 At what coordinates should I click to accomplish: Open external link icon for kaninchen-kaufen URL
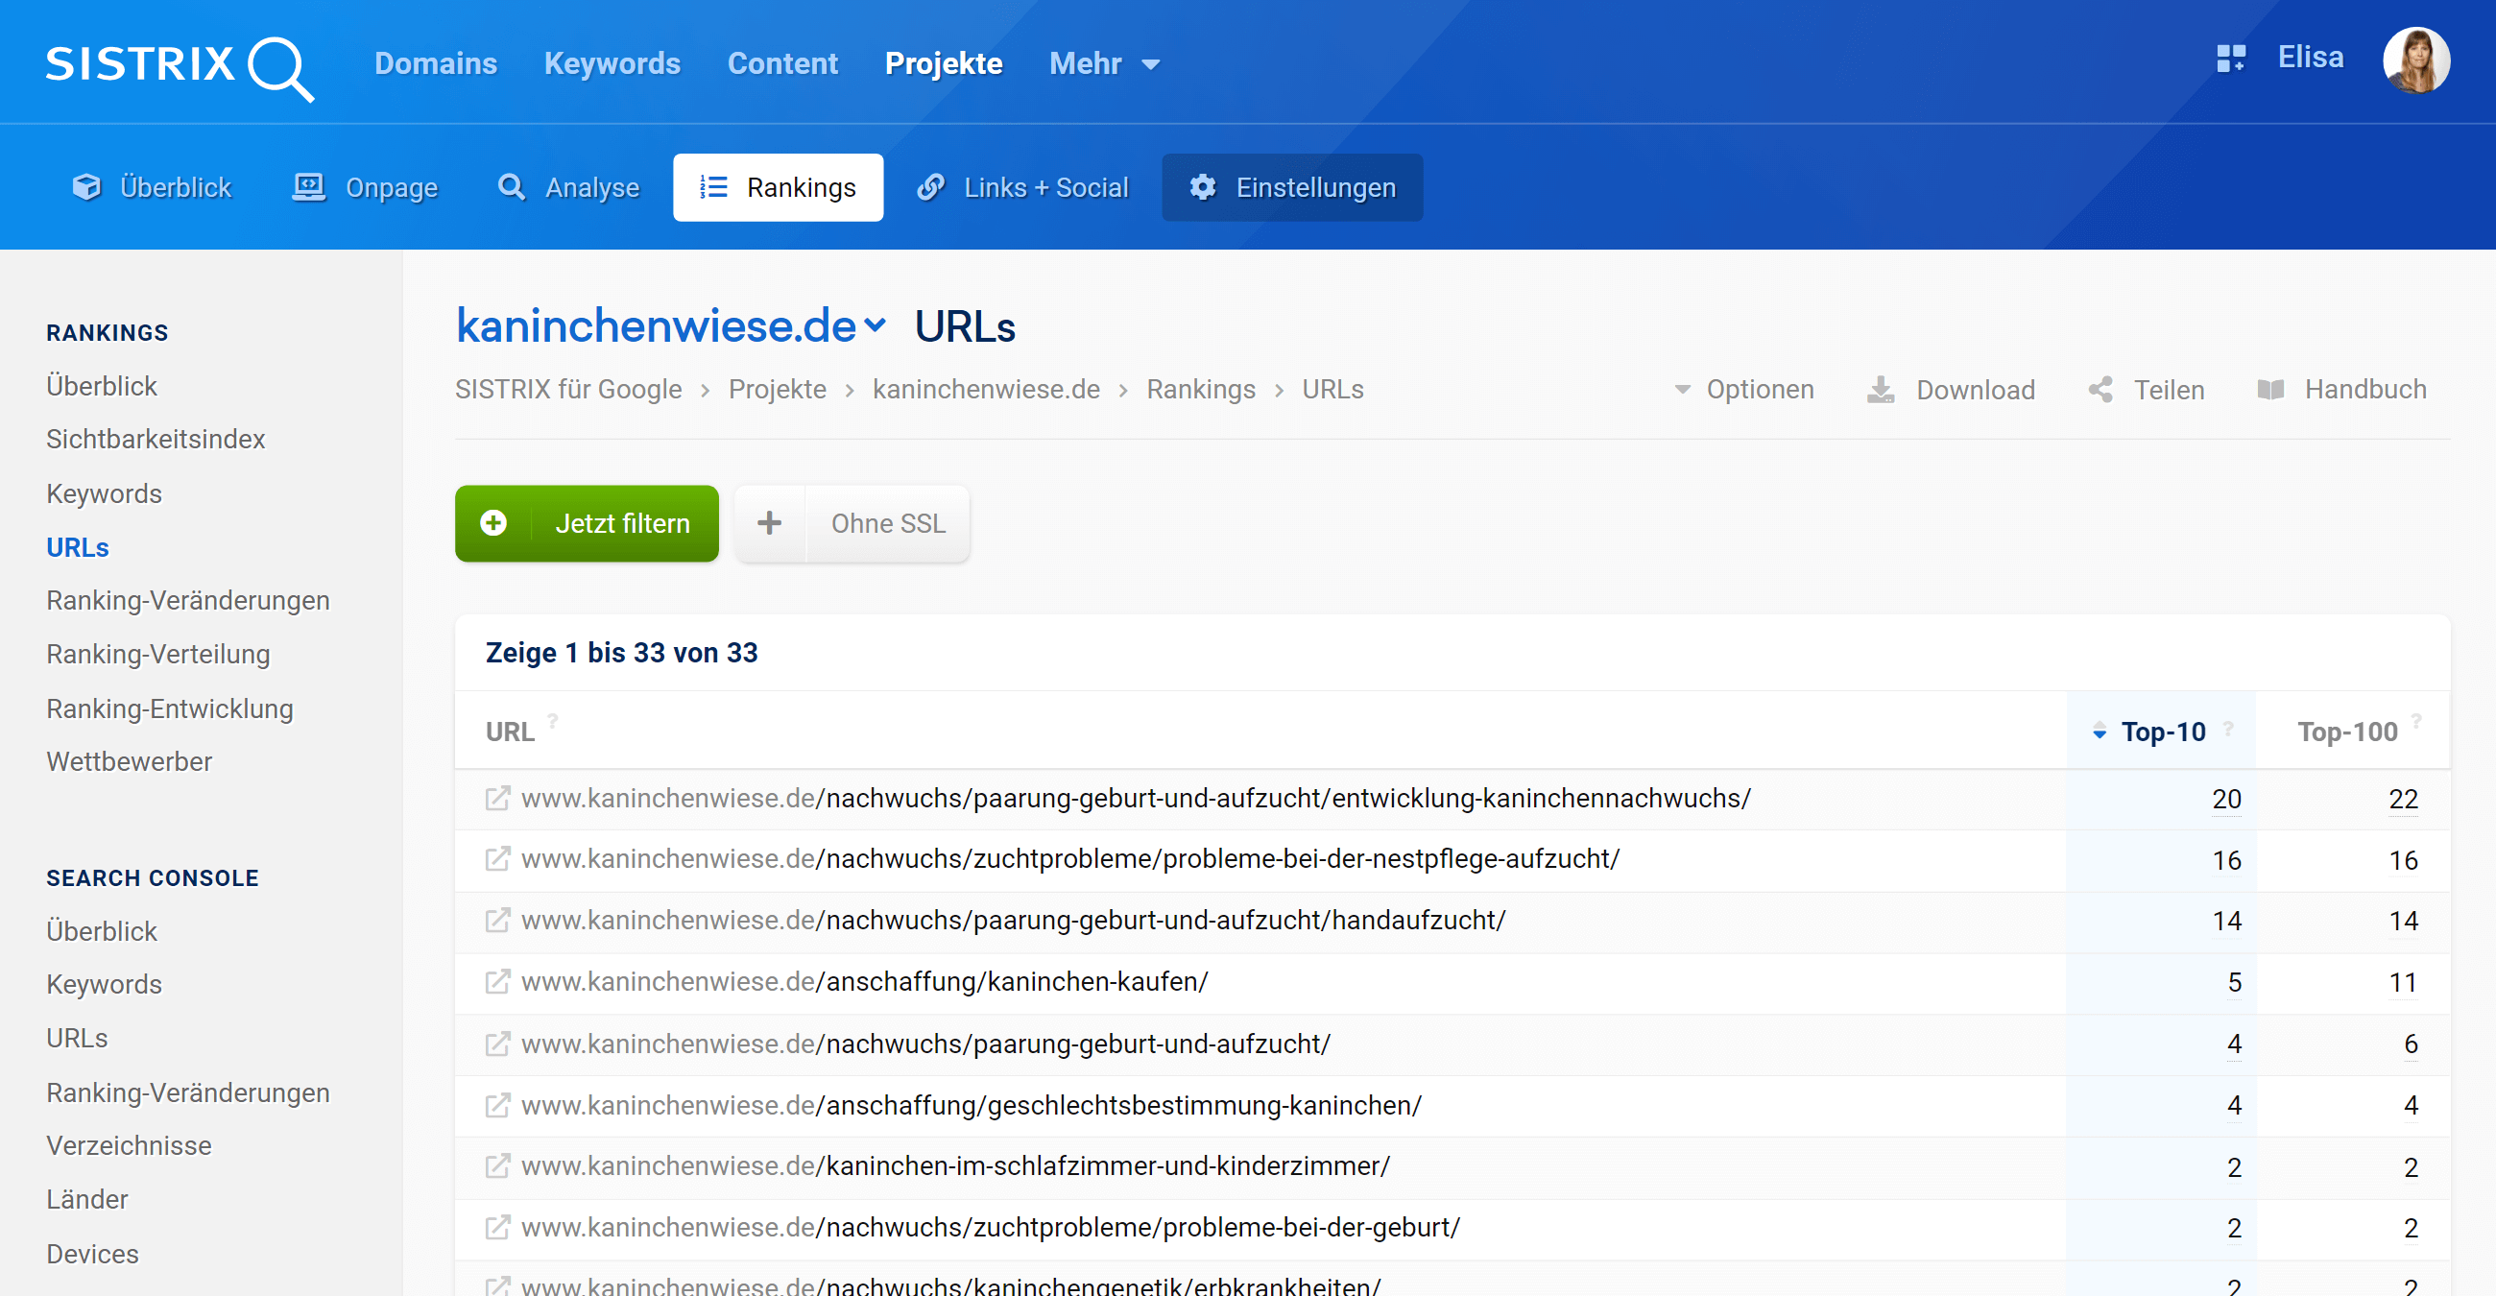coord(497,982)
